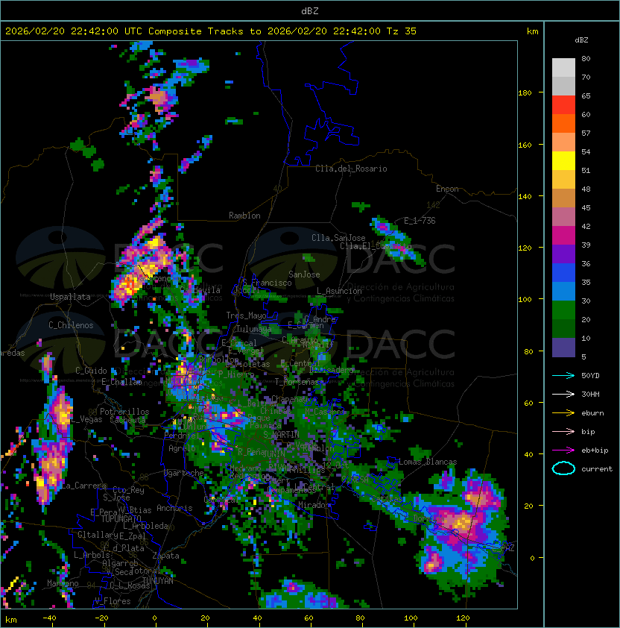Click the -20 tick on the horizontal axis
This screenshot has width=620, height=628.
101,618
